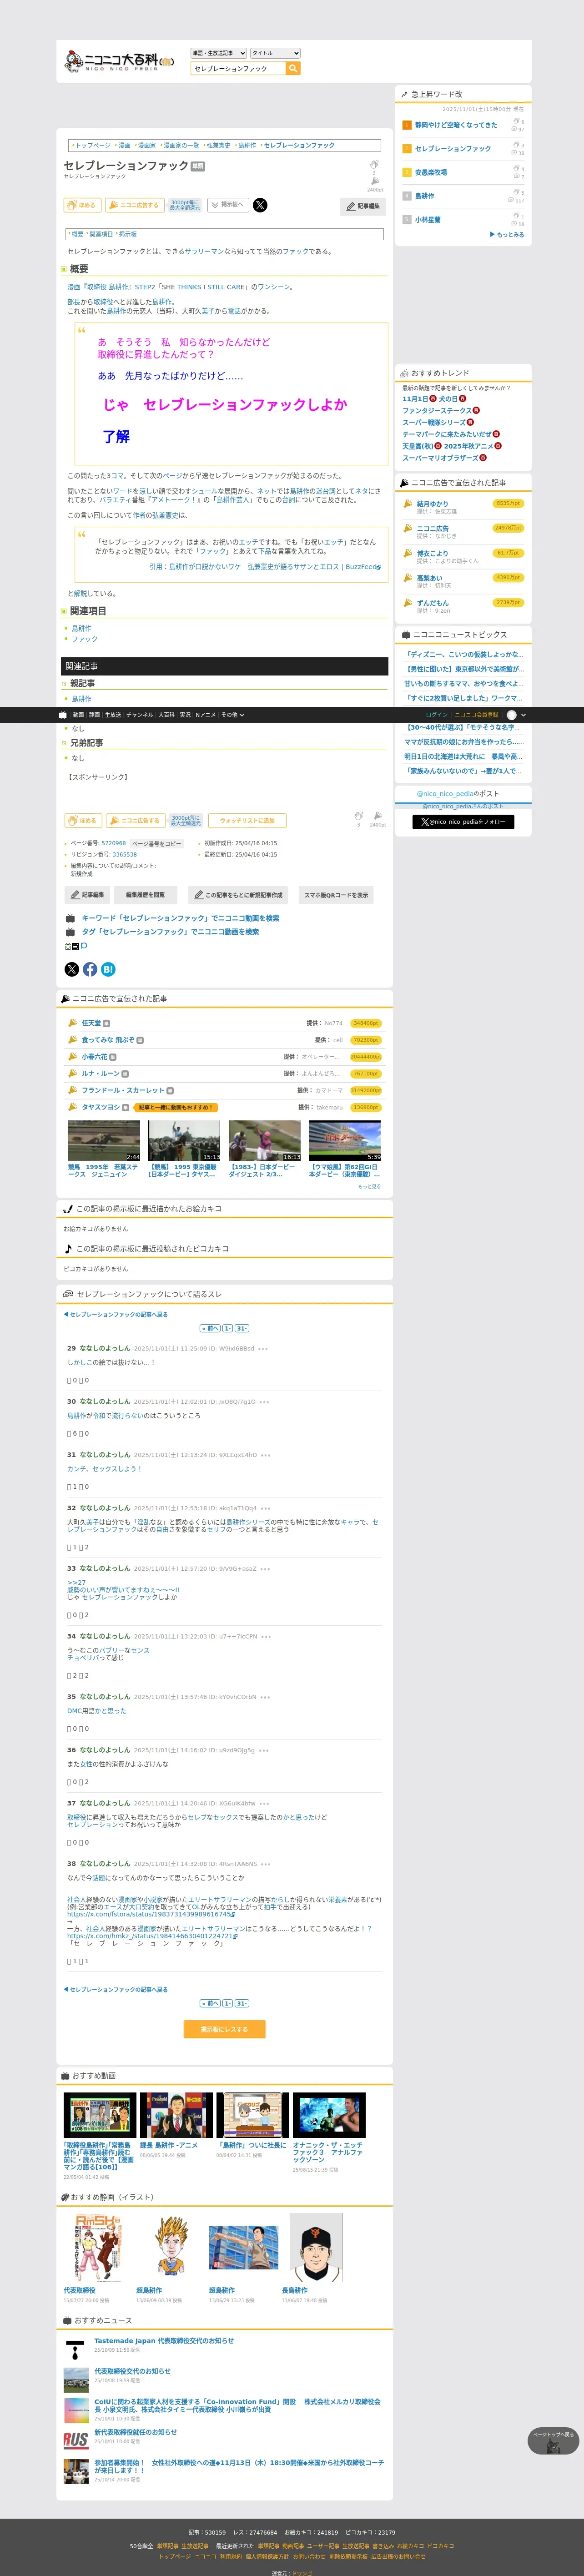Click the ニコニコ会員登録 link
Viewport: 584px width, 2576px height.
coord(476,715)
